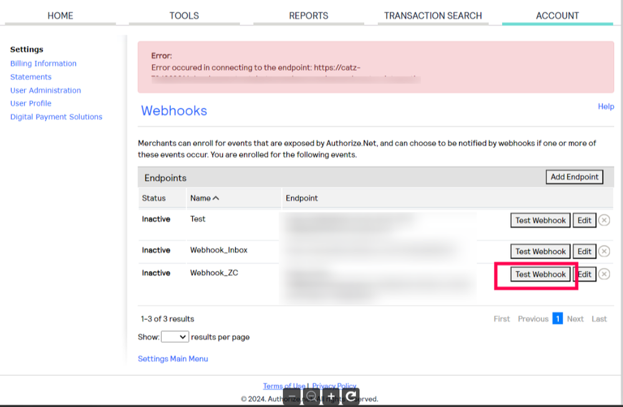This screenshot has width=623, height=407.
Task: Open the REPORTS tab
Action: 308,15
